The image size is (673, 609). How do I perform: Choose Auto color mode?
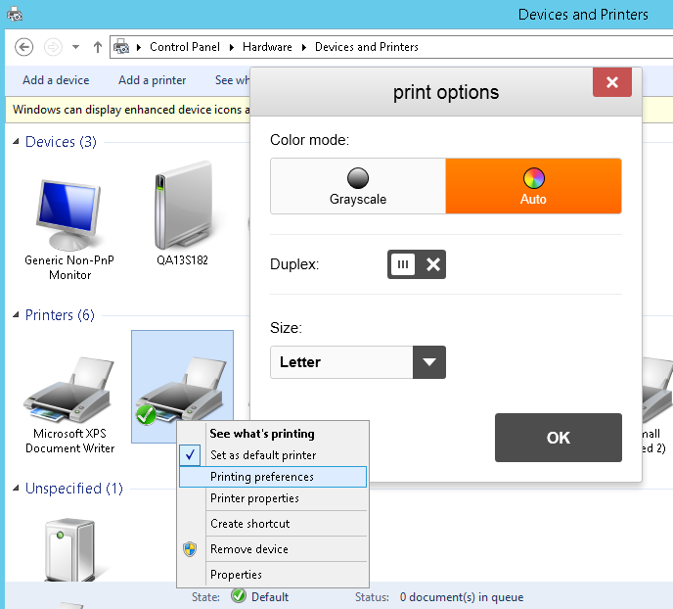coord(533,186)
